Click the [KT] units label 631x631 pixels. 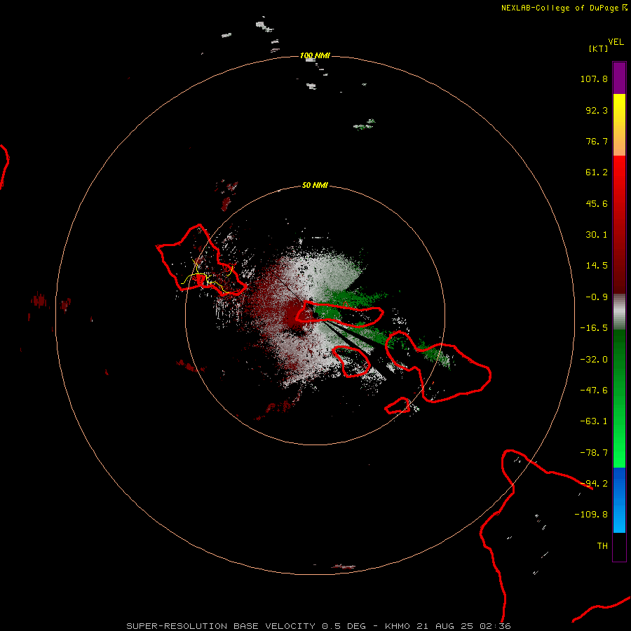(x=599, y=48)
